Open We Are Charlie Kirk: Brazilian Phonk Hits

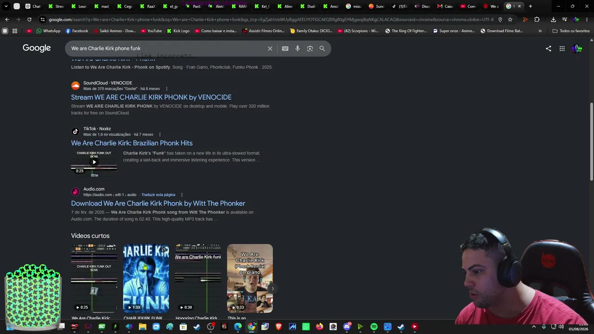pyautogui.click(x=132, y=143)
